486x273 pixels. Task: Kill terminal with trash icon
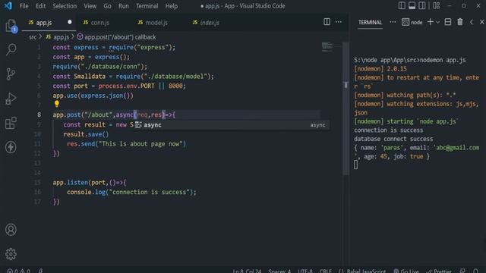[x=460, y=22]
